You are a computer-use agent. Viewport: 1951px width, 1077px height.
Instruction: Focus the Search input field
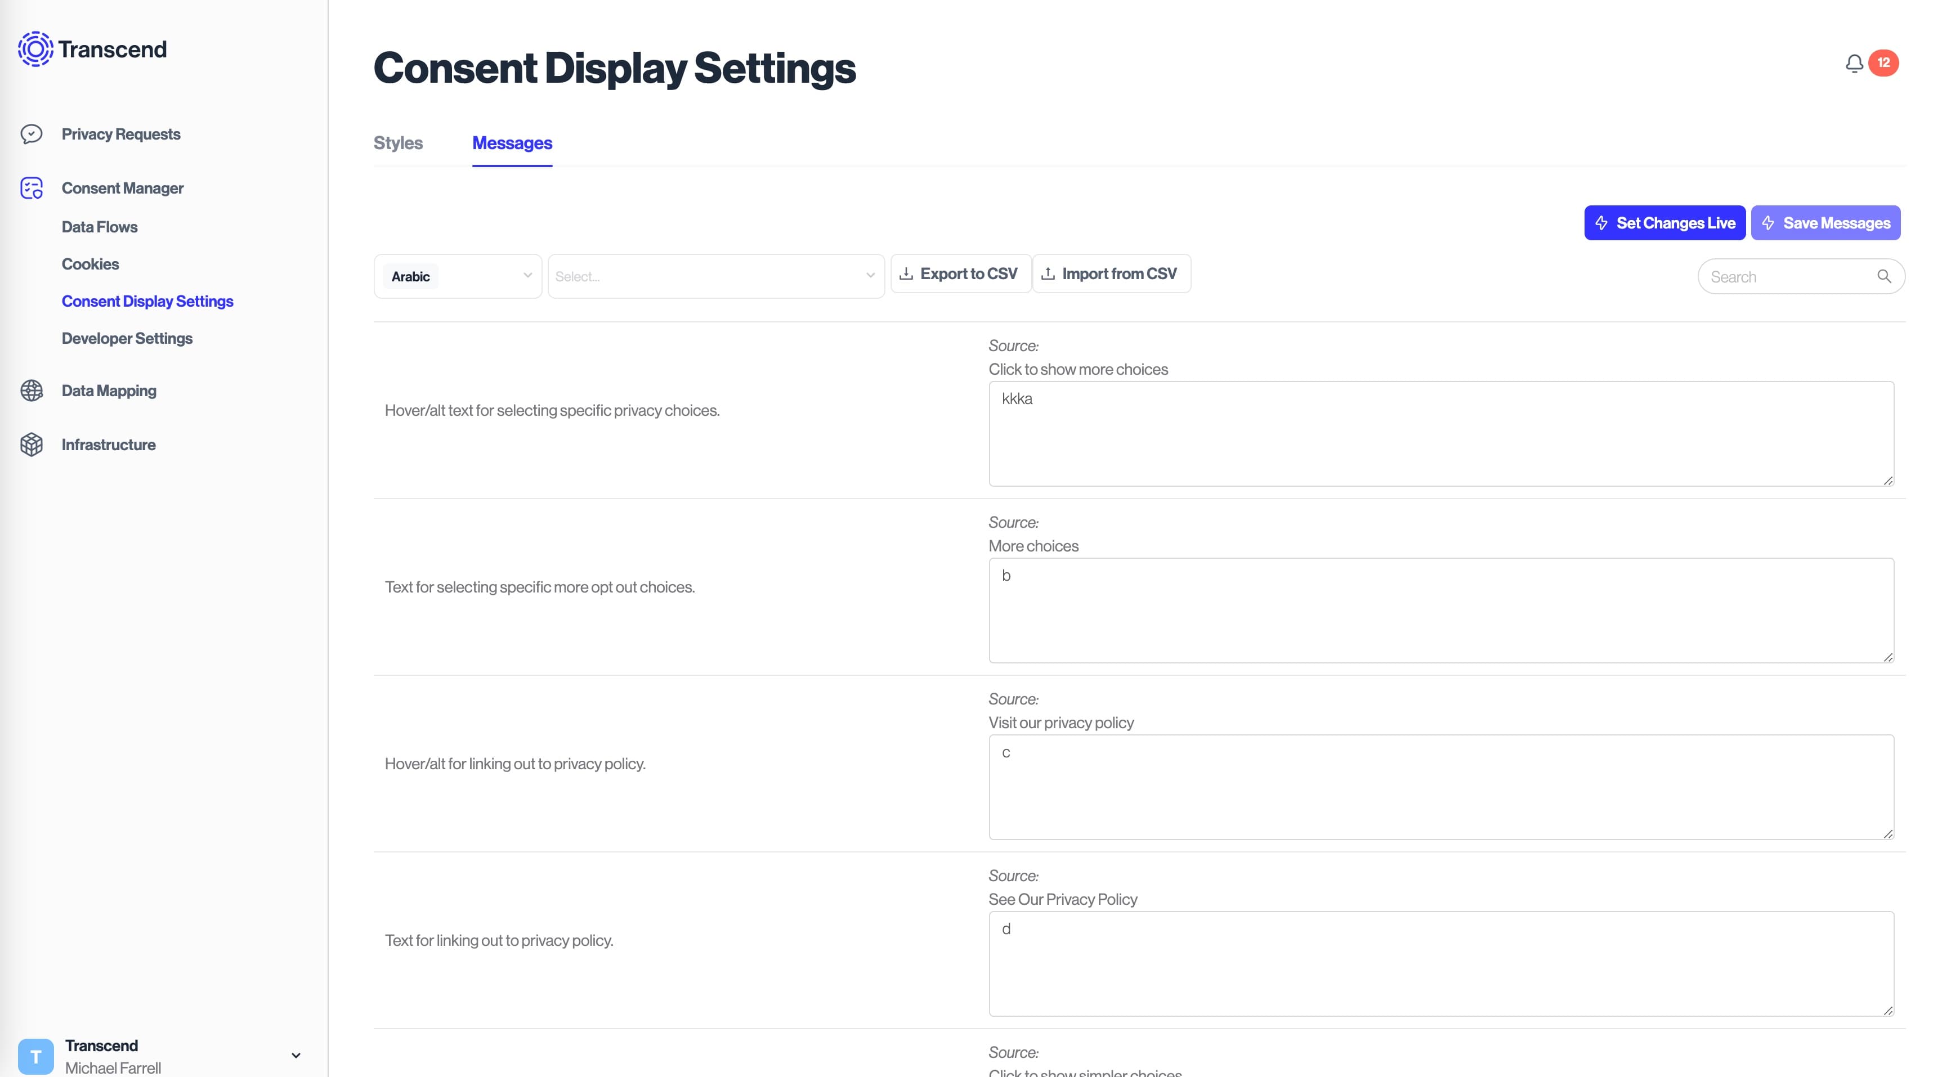point(1801,276)
